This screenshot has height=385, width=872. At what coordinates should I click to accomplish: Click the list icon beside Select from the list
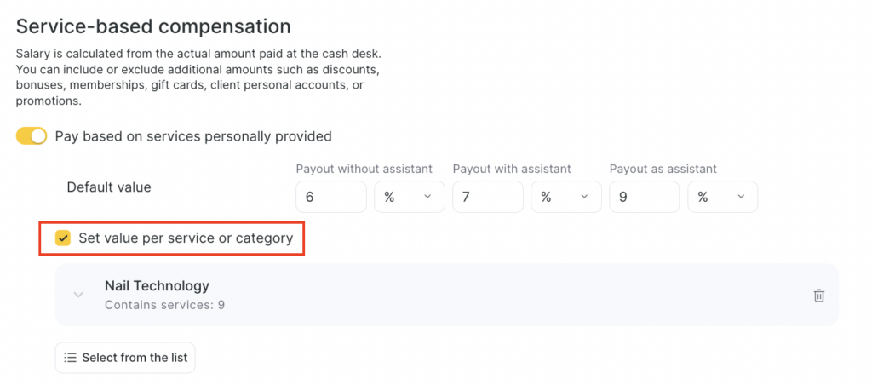(x=71, y=358)
